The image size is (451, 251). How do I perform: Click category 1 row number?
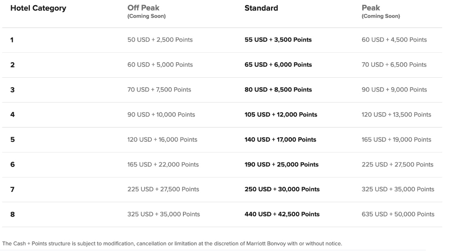pos(12,40)
